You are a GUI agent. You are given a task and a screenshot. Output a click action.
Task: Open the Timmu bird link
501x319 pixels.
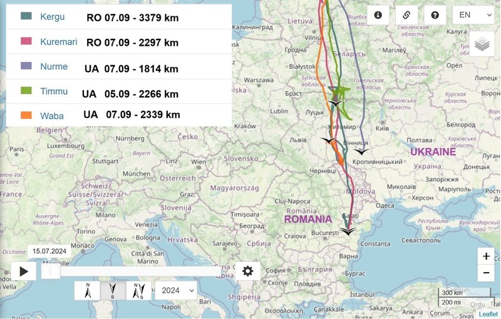[x=54, y=92]
